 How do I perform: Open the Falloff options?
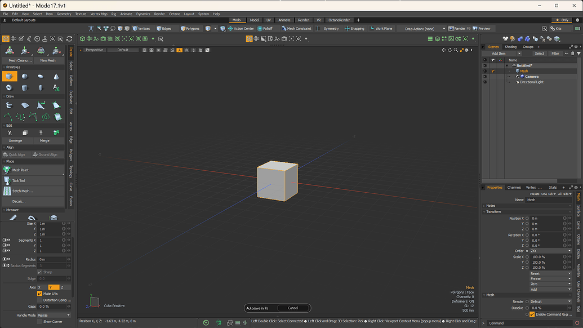[x=265, y=28]
